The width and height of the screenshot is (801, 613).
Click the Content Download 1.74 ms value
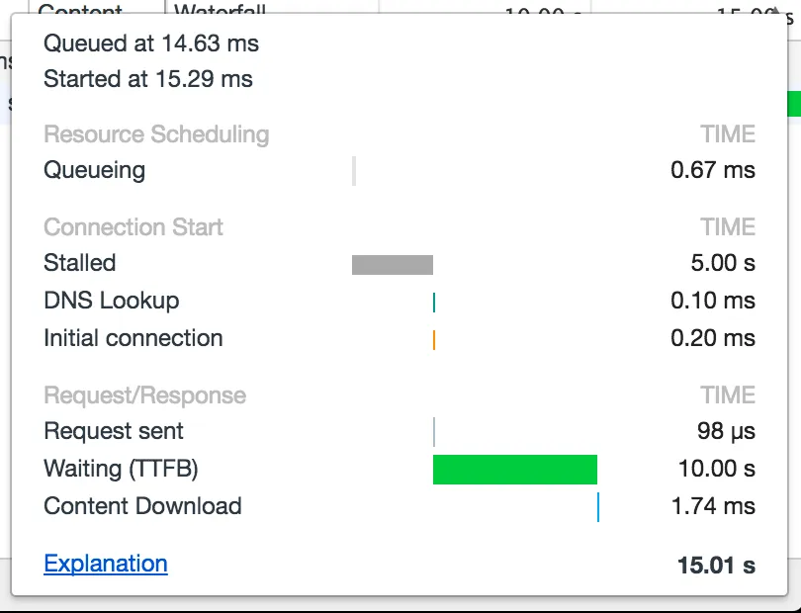[x=713, y=506]
